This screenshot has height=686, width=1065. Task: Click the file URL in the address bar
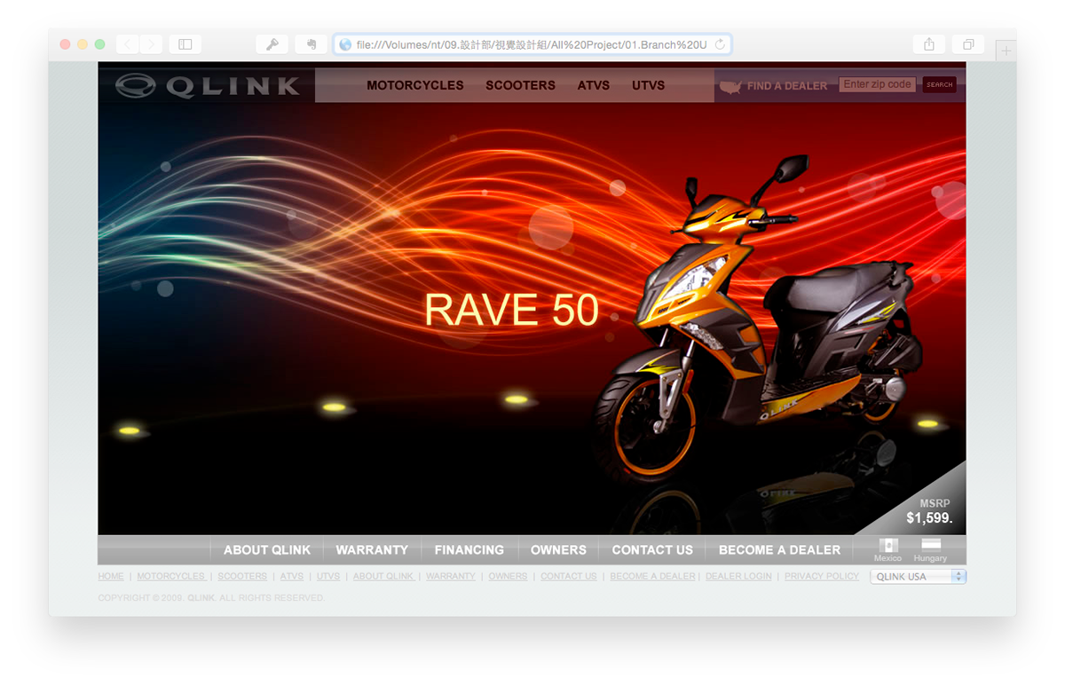tap(532, 44)
